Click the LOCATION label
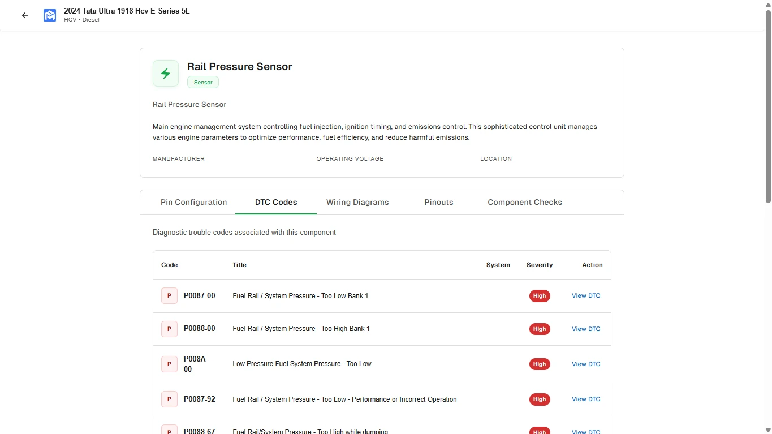This screenshot has width=772, height=434. click(496, 159)
